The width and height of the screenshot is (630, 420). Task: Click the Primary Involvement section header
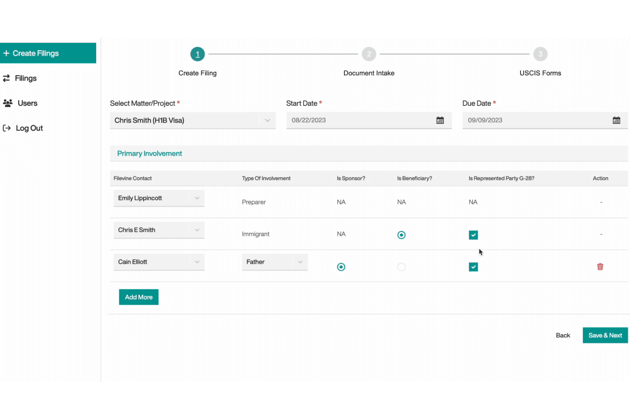pos(369,154)
